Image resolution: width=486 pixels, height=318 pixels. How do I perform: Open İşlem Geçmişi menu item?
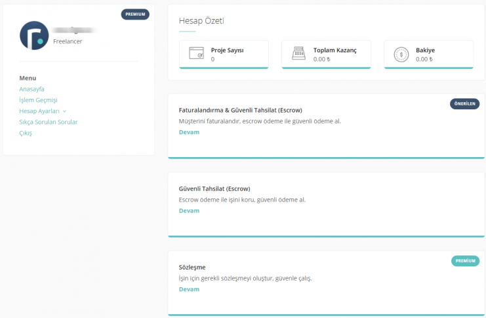38,100
